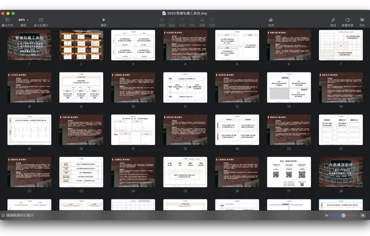This screenshot has height=236, width=370.
Task: Select slide 10 thumbnail
Action: [133, 87]
